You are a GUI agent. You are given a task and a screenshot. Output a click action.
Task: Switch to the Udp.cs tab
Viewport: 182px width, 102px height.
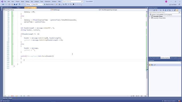18,8
